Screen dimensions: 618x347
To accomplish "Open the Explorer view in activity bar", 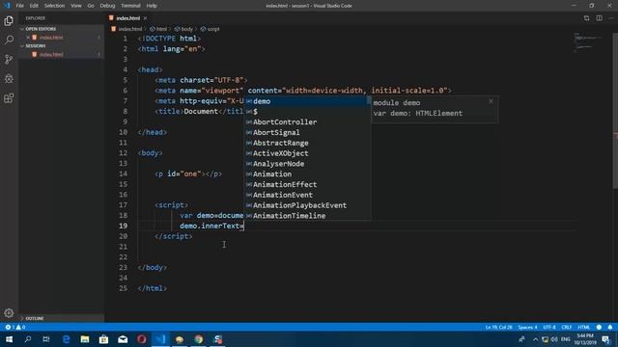I will coord(9,20).
